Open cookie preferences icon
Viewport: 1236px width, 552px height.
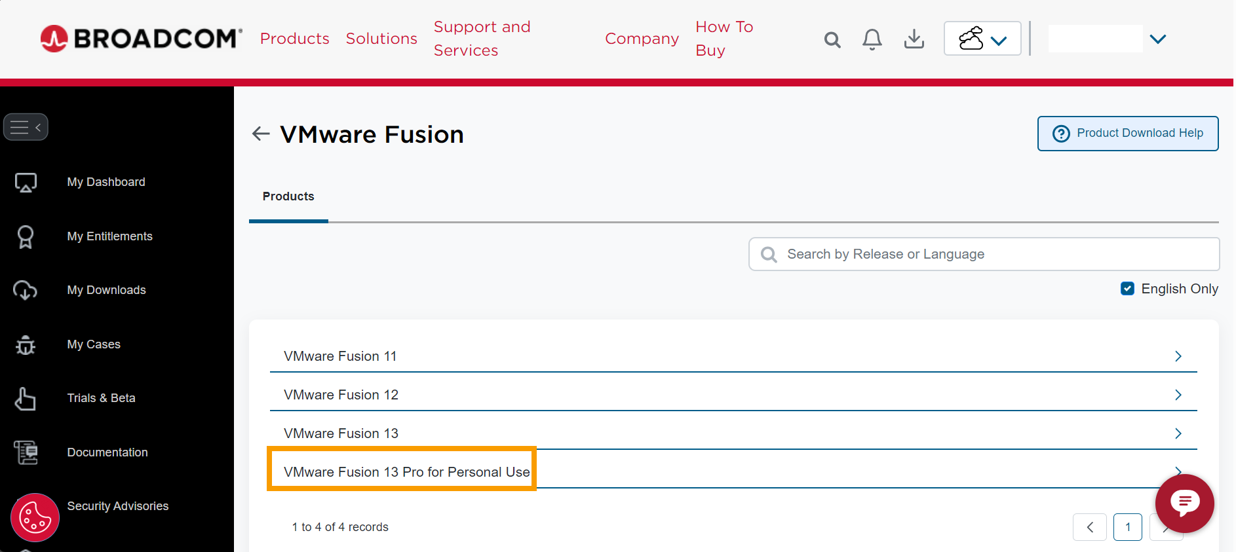35,517
